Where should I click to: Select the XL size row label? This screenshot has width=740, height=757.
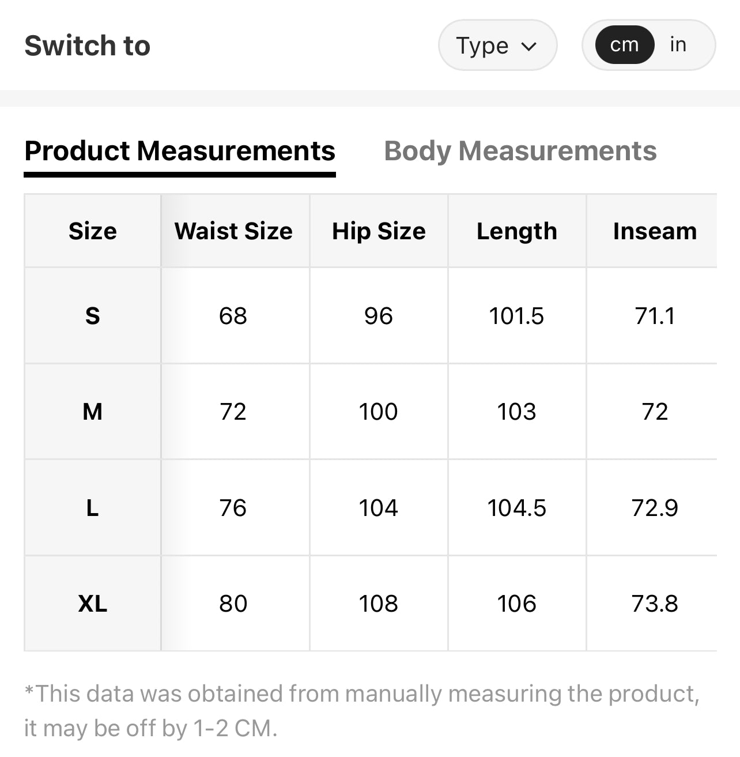pos(92,604)
